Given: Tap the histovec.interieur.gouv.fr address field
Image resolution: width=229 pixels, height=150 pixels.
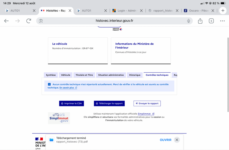Looking at the screenshot, I should (x=114, y=21).
